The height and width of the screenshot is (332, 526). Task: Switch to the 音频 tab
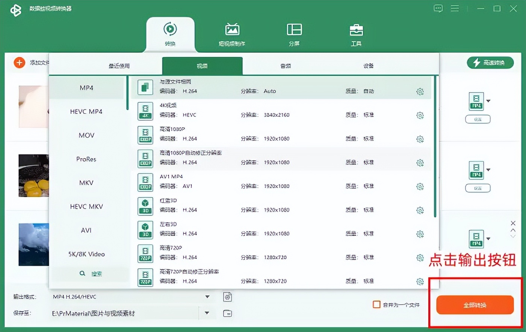(285, 66)
